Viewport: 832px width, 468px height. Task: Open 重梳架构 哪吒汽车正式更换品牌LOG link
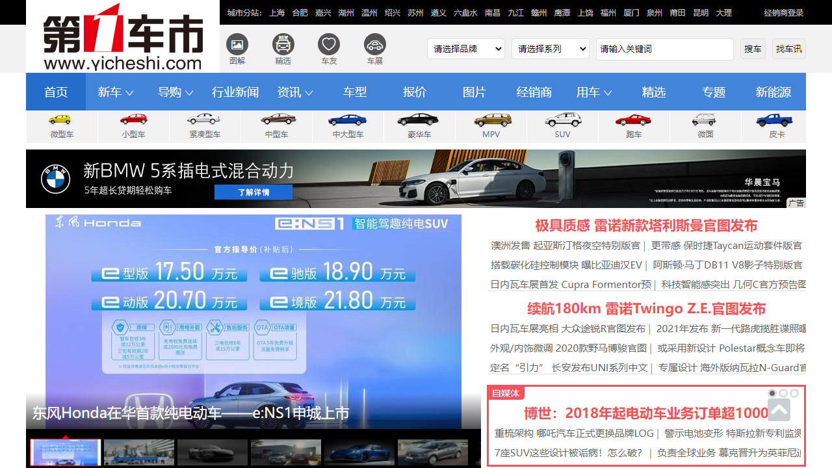[x=574, y=433]
